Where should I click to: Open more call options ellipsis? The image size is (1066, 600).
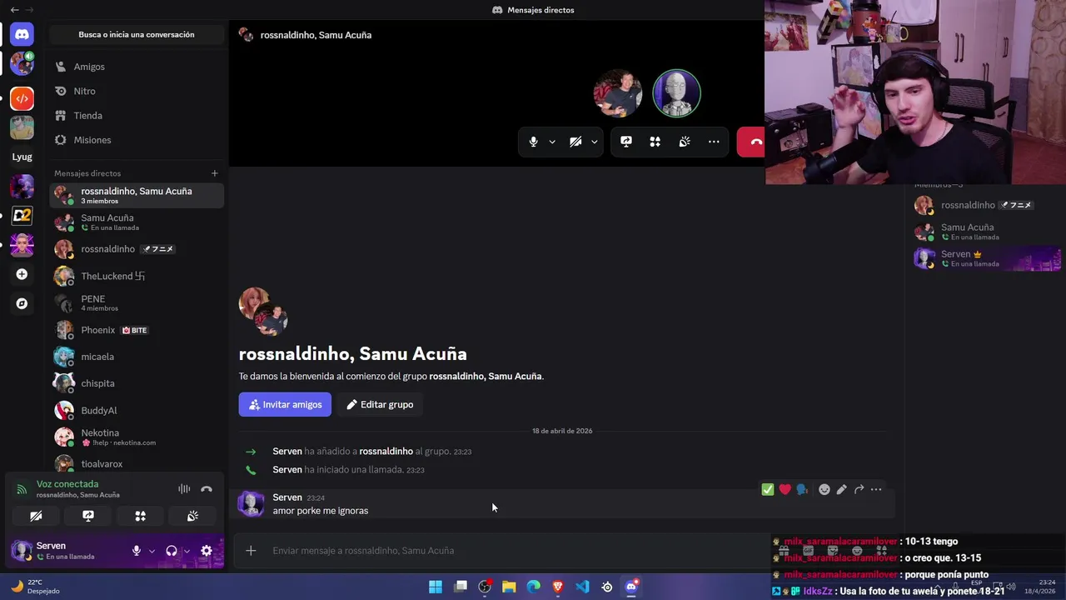[714, 142]
